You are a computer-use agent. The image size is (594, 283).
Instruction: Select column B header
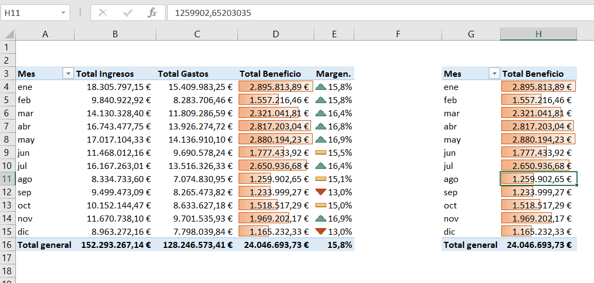pyautogui.click(x=115, y=34)
